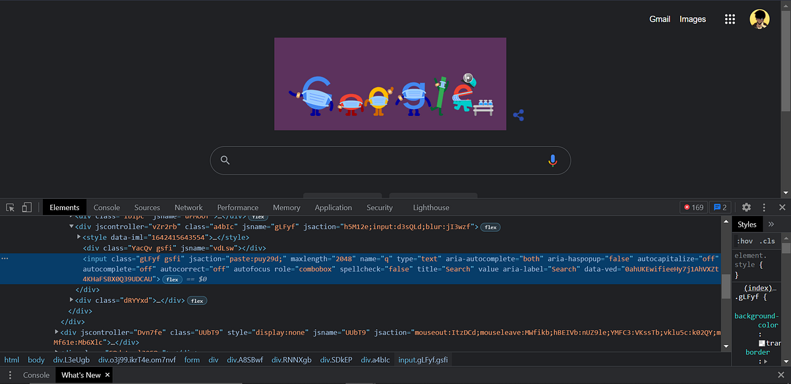791x384 pixels.
Task: Click the flex badge on a4bIc div
Action: click(x=490, y=227)
